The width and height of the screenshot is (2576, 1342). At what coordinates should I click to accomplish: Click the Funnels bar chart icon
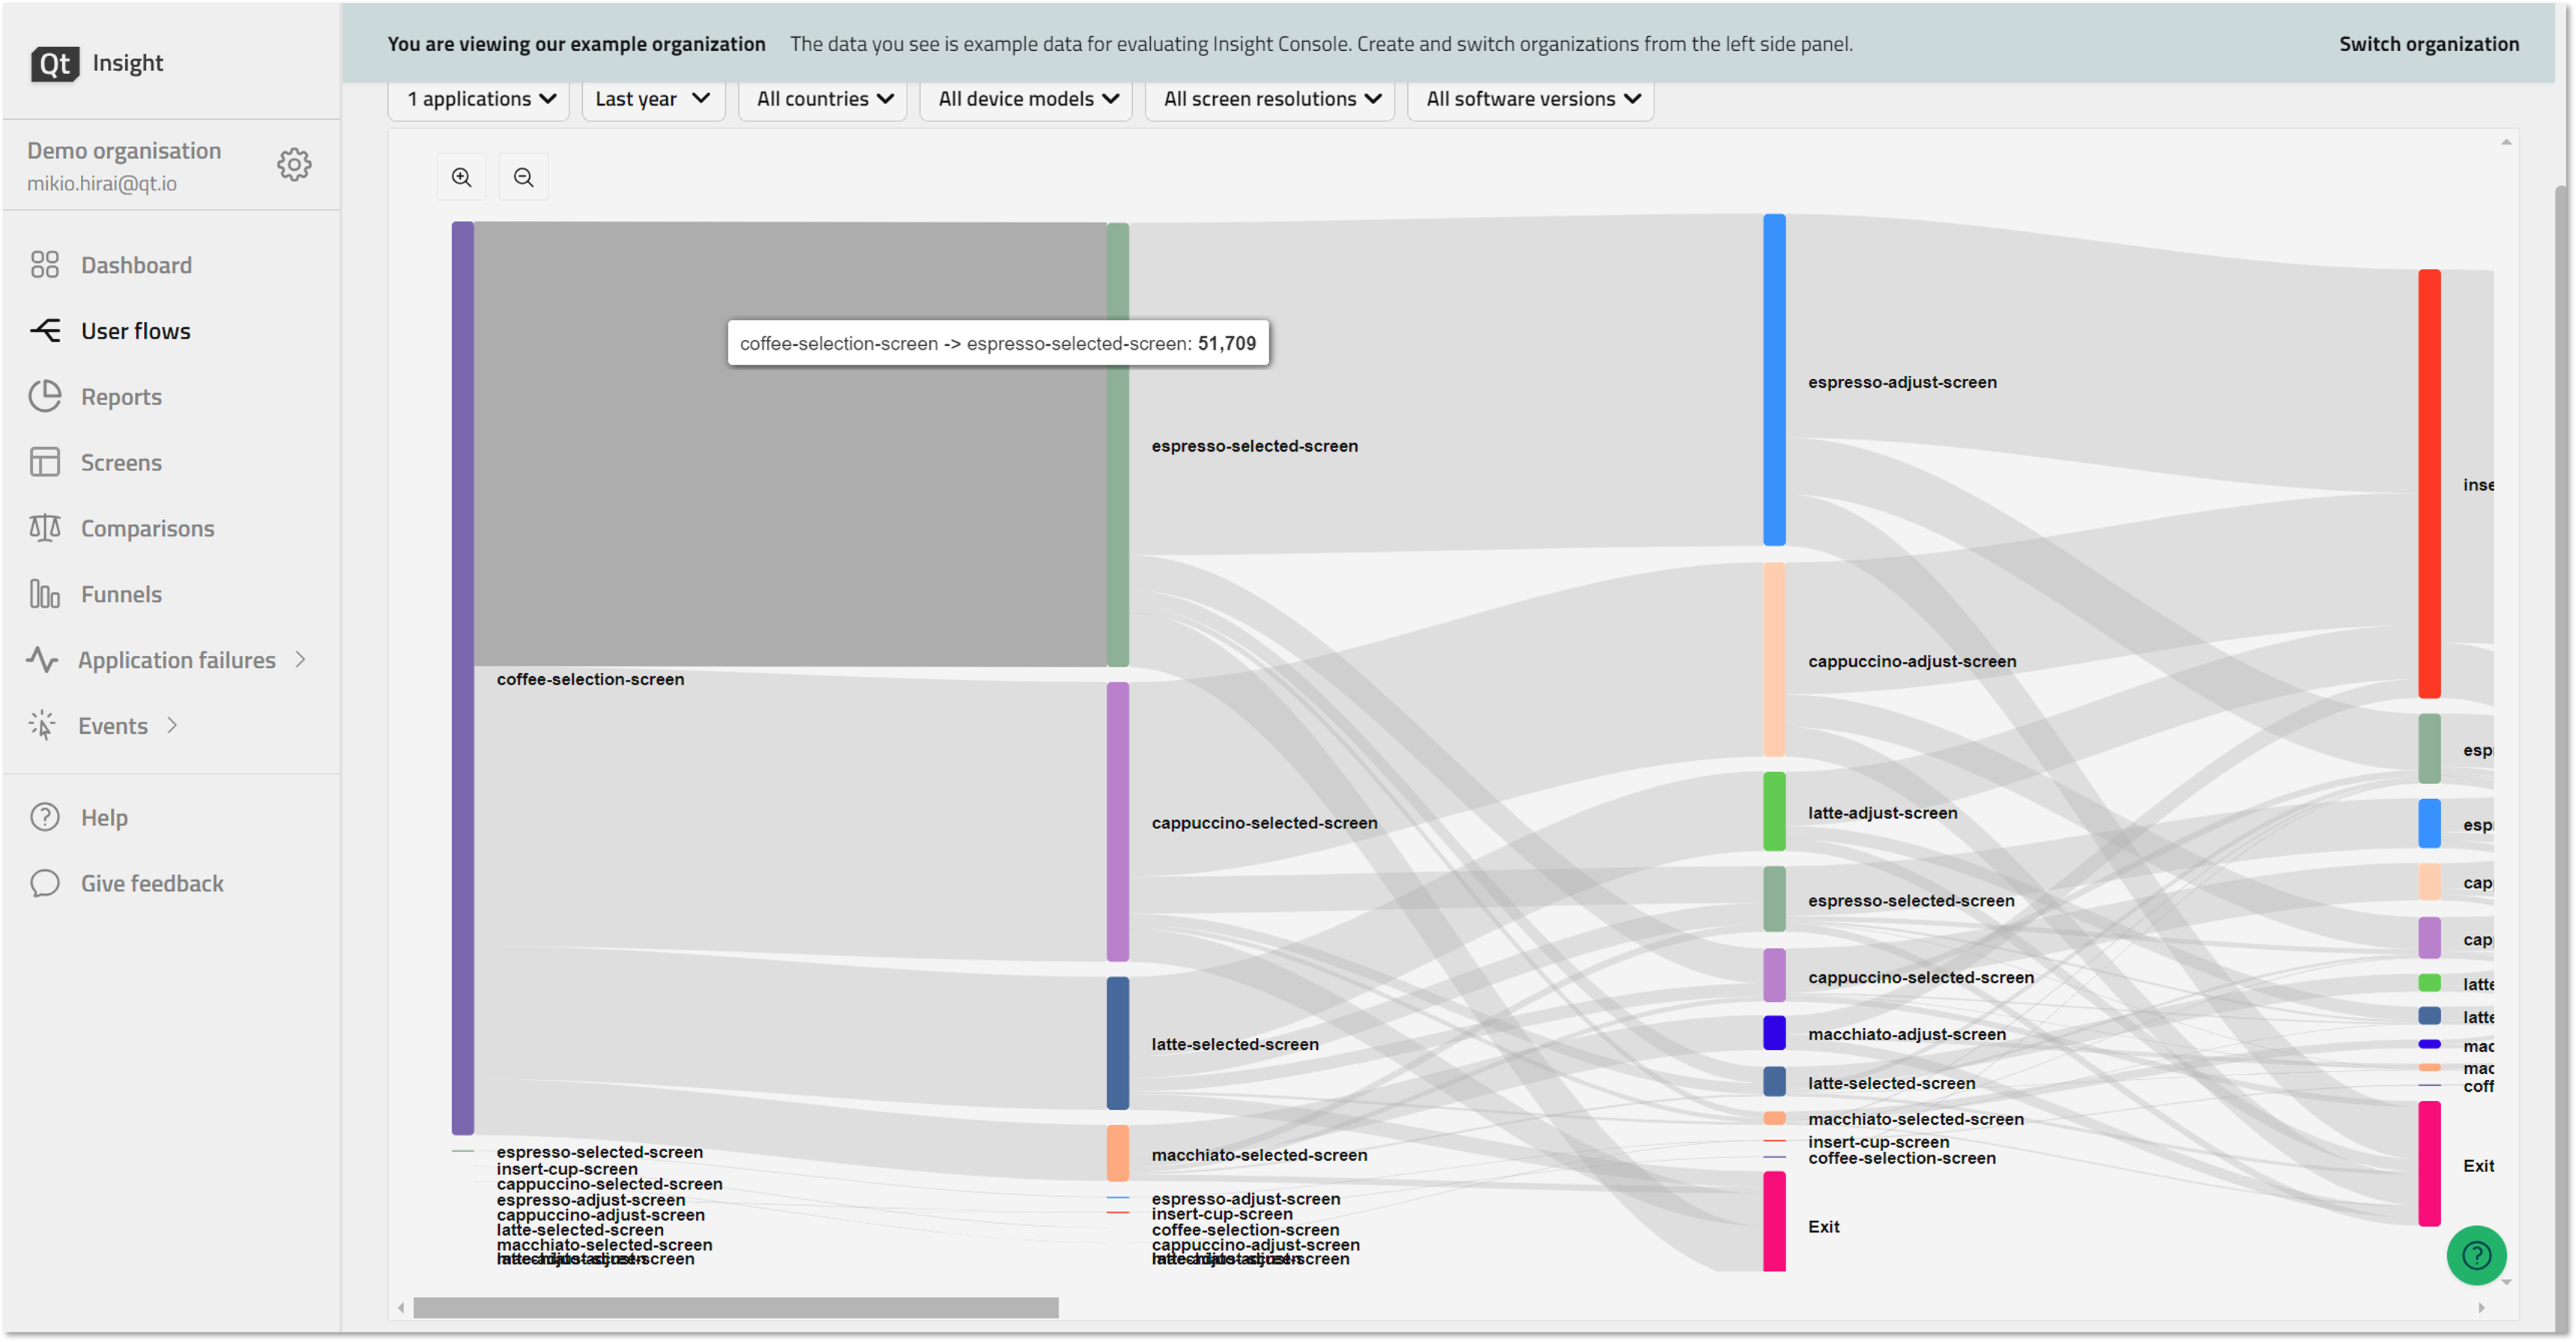[x=45, y=594]
